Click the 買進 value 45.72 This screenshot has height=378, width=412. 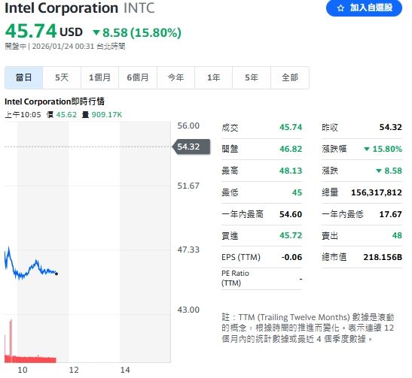(291, 235)
